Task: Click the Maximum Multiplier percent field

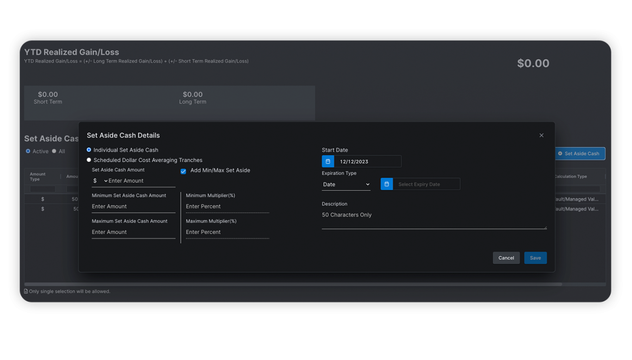Action: (x=227, y=232)
